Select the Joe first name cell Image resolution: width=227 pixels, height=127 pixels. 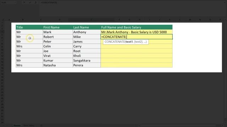tap(57, 51)
